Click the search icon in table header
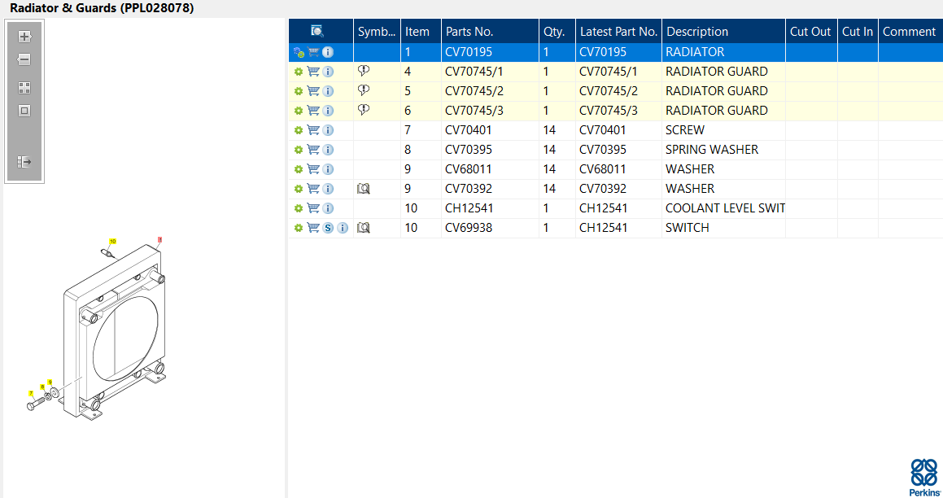This screenshot has width=943, height=498. point(317,31)
